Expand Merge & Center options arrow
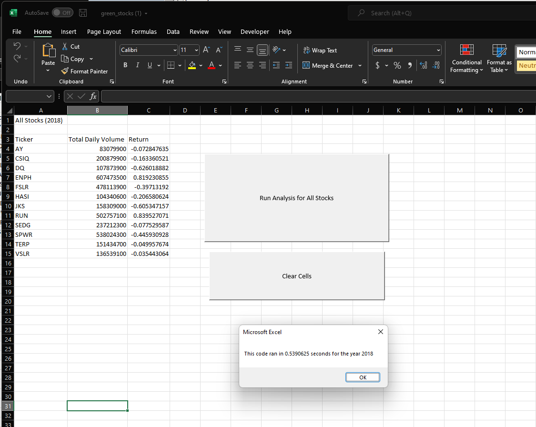Viewport: 536px width, 427px height. pyautogui.click(x=360, y=65)
